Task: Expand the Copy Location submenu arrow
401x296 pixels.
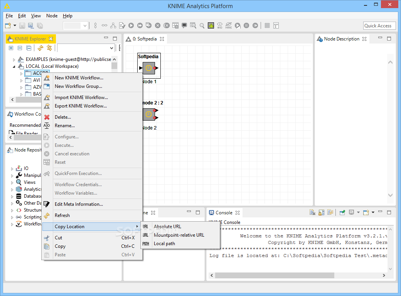Action: pos(137,227)
